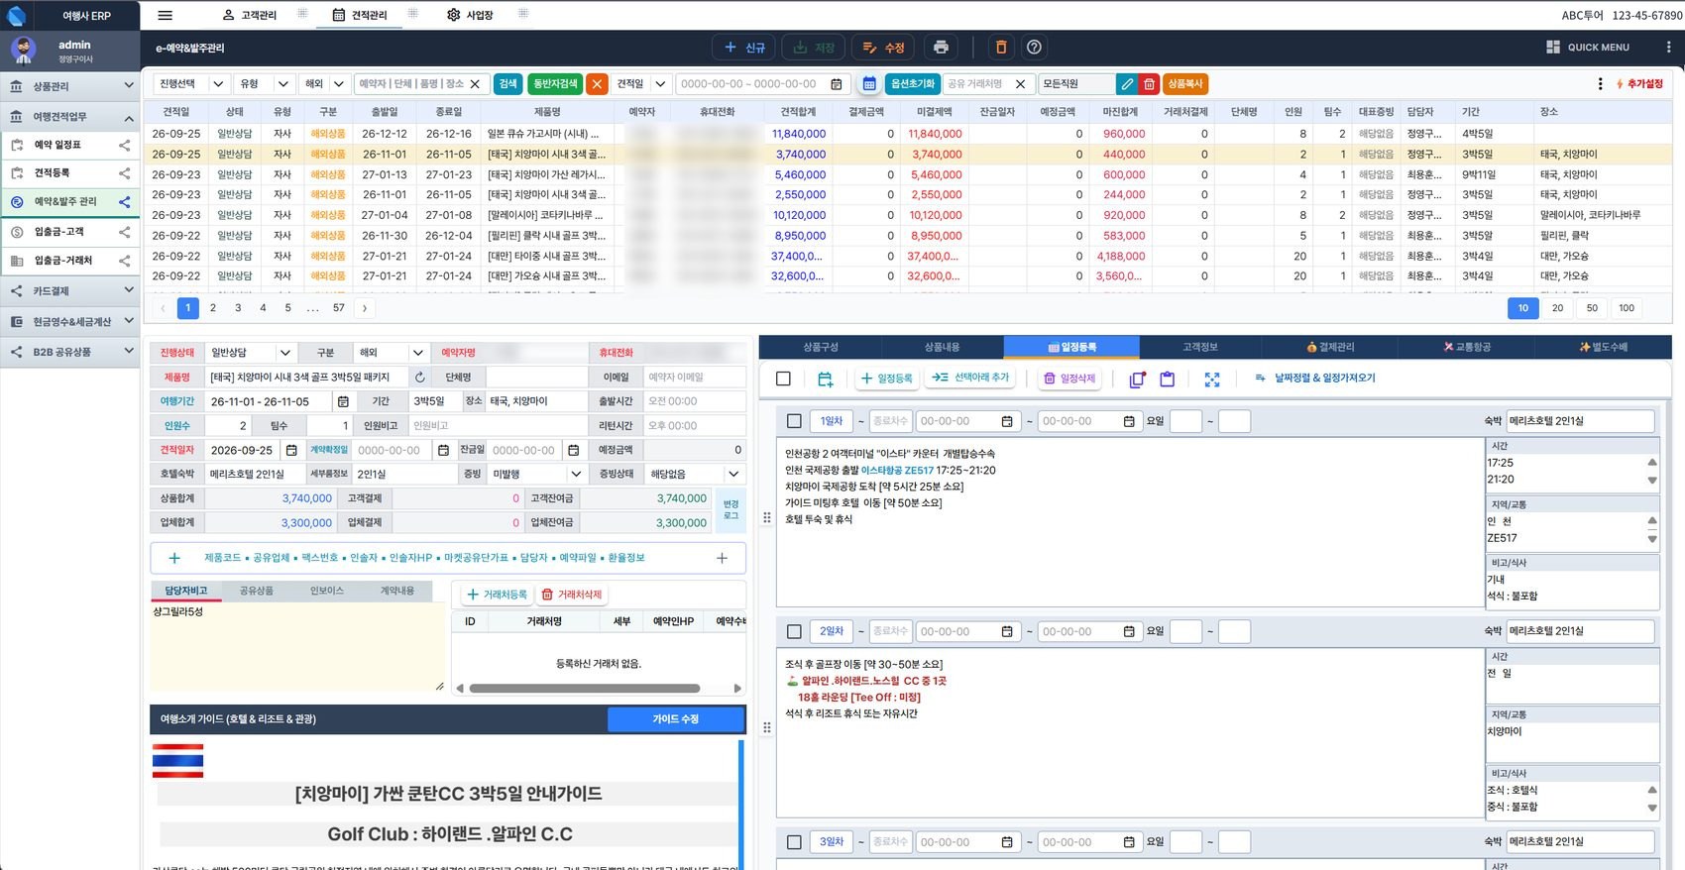Check the 1일차 schedule checkbox
The height and width of the screenshot is (870, 1685).
[x=794, y=421]
